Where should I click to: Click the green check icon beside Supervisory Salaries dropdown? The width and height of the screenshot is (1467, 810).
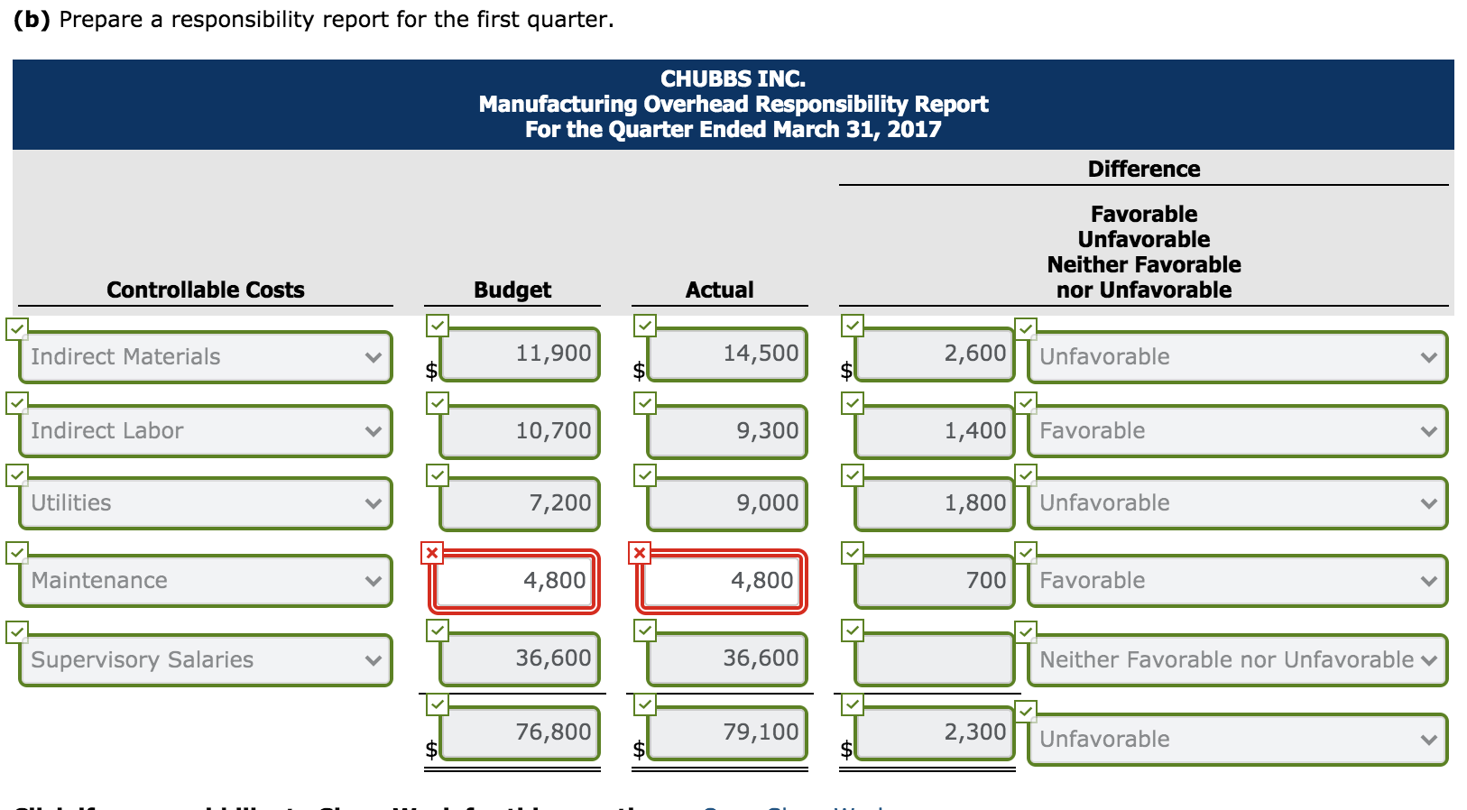point(17,632)
